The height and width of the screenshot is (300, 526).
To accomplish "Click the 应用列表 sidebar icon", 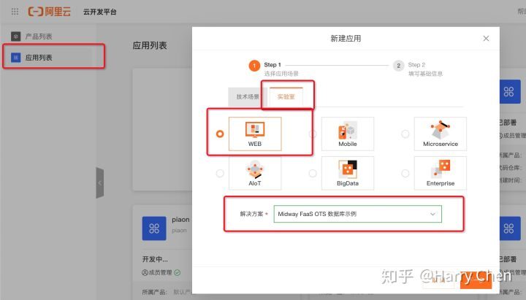I will (16, 58).
